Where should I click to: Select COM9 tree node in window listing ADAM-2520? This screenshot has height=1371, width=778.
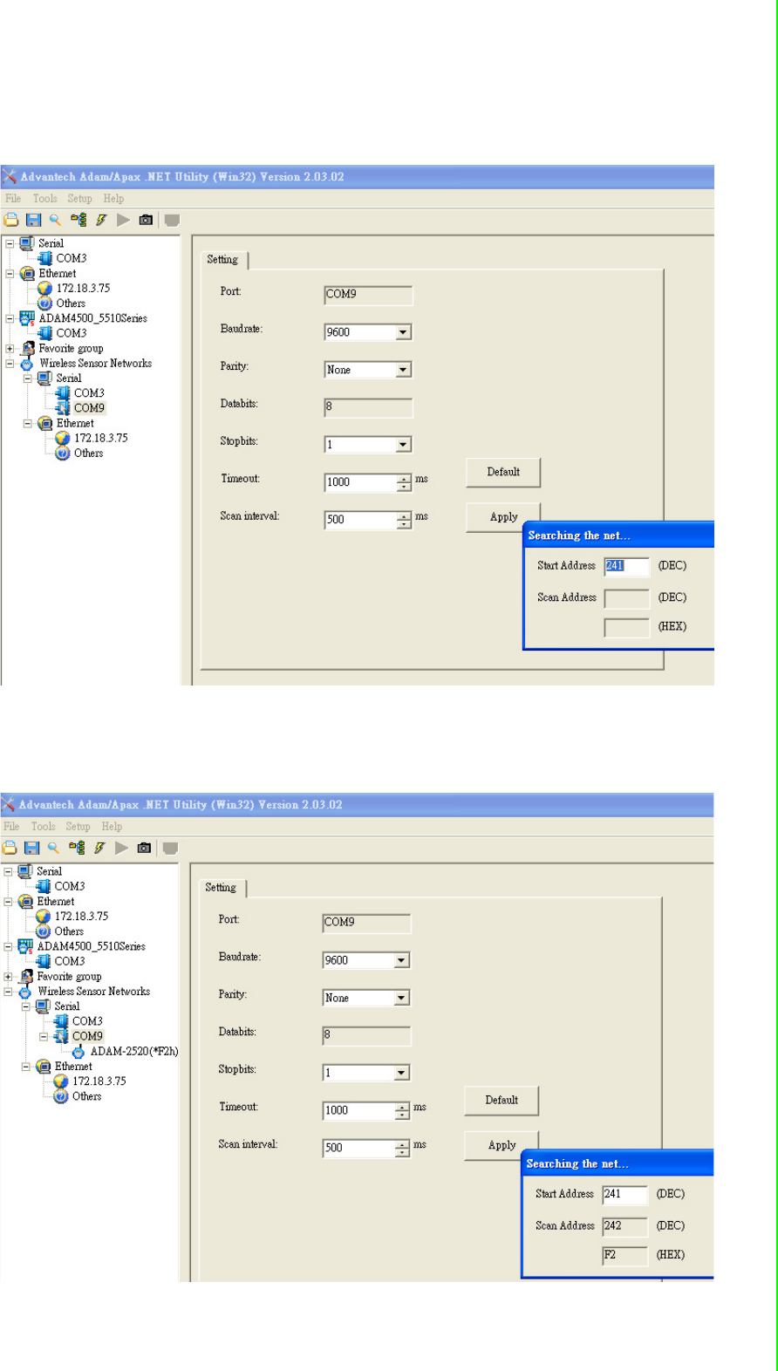(x=87, y=1036)
